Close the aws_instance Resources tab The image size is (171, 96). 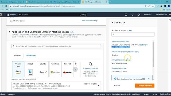(79, 2)
